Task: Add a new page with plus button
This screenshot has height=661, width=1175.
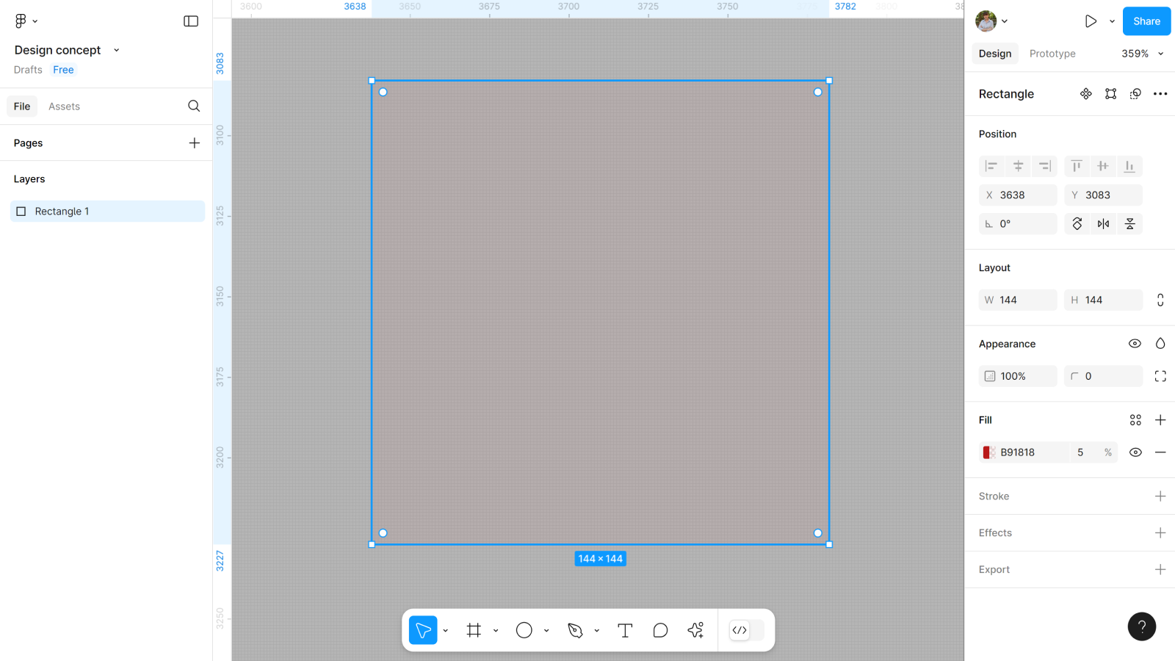Action: coord(194,143)
